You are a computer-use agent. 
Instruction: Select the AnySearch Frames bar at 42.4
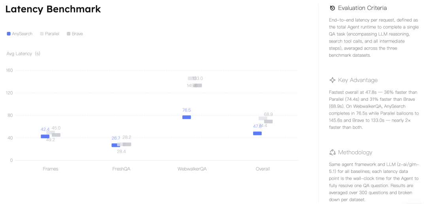(45, 136)
